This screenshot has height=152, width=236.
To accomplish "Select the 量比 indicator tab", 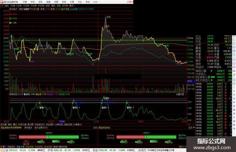I will click(15, 125).
